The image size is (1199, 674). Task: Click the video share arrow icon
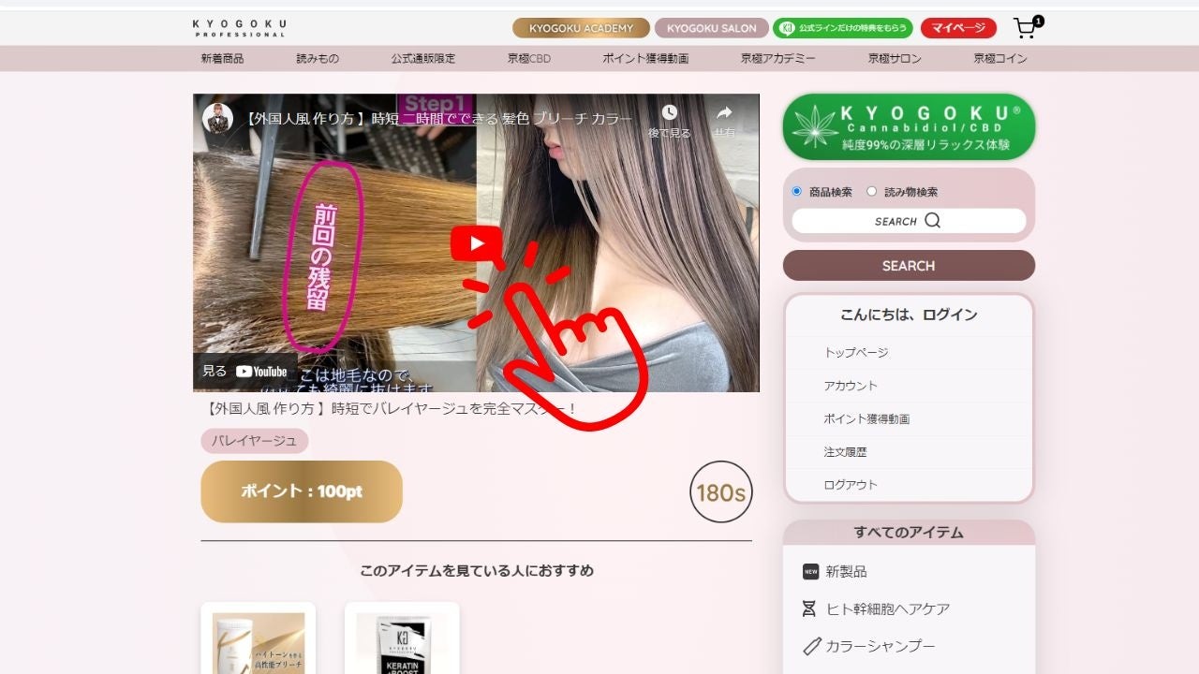(724, 112)
